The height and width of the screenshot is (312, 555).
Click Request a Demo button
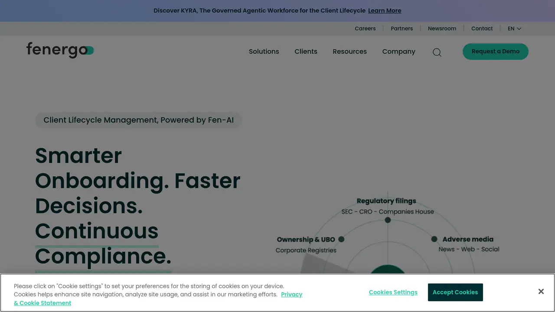coord(496,52)
